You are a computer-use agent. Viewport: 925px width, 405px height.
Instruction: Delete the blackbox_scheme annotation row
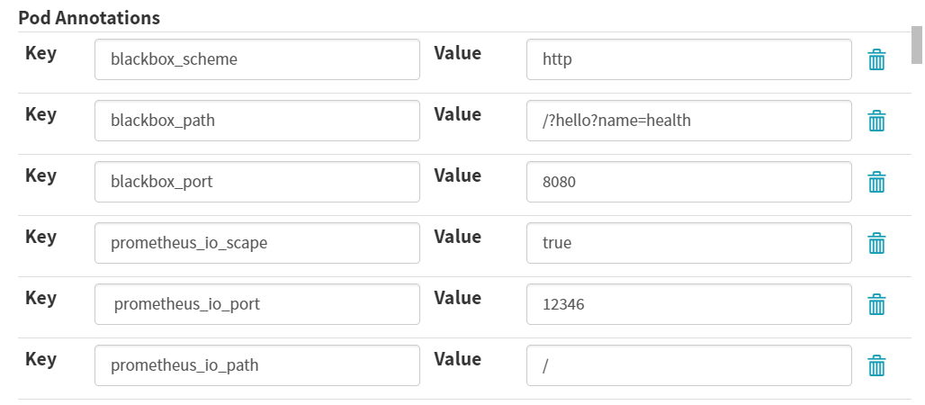tap(876, 59)
